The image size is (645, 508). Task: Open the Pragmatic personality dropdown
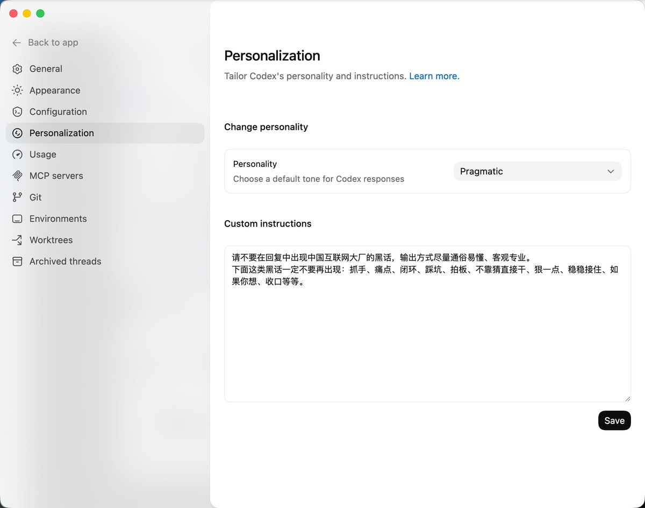(x=537, y=171)
